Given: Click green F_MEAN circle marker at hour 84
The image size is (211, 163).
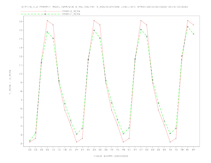Looking at the screenshot, I should pyautogui.click(x=193, y=34).
